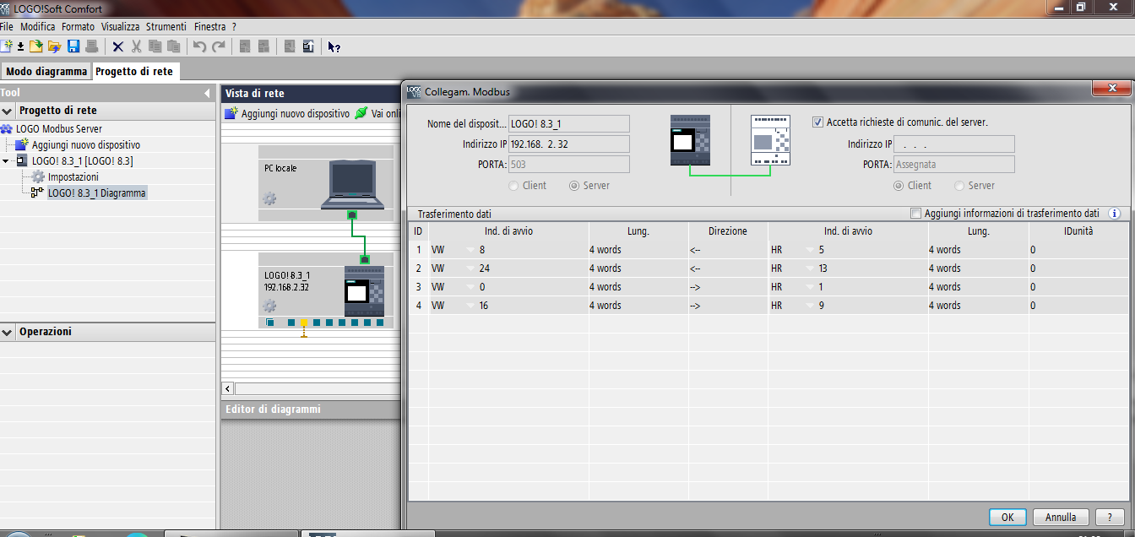The height and width of the screenshot is (537, 1135).
Task: Collapse the Progetto di rete panel section
Action: [8, 111]
